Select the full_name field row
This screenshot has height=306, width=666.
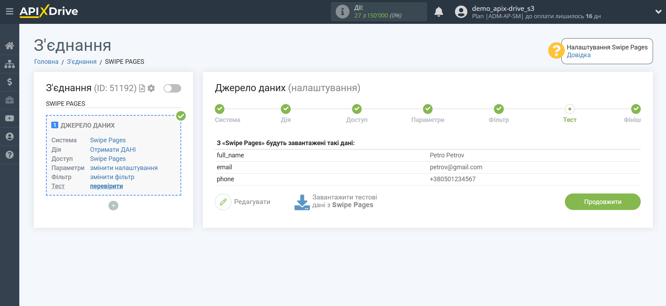(428, 155)
